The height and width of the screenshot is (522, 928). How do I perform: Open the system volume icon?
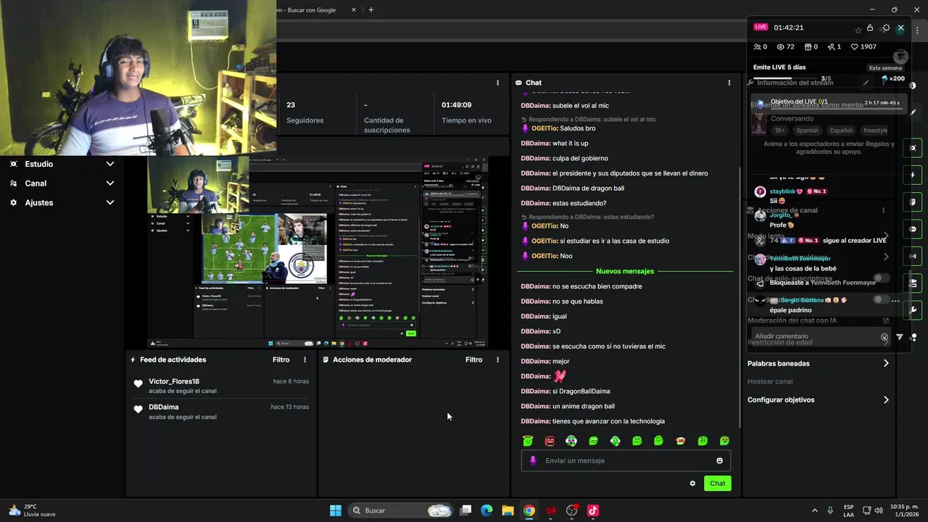(x=879, y=510)
